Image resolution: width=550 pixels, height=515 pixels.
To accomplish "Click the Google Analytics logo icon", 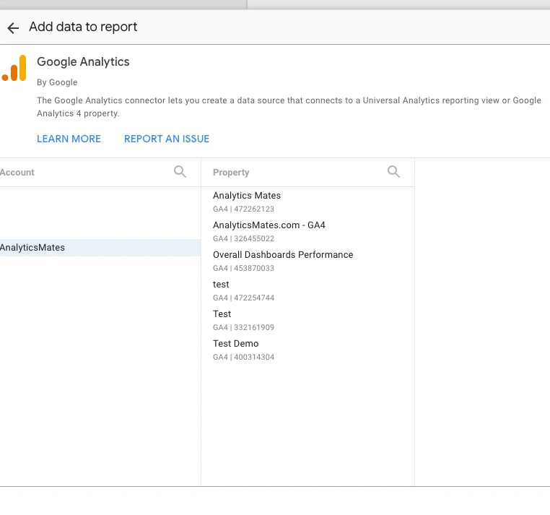I will coord(14,68).
